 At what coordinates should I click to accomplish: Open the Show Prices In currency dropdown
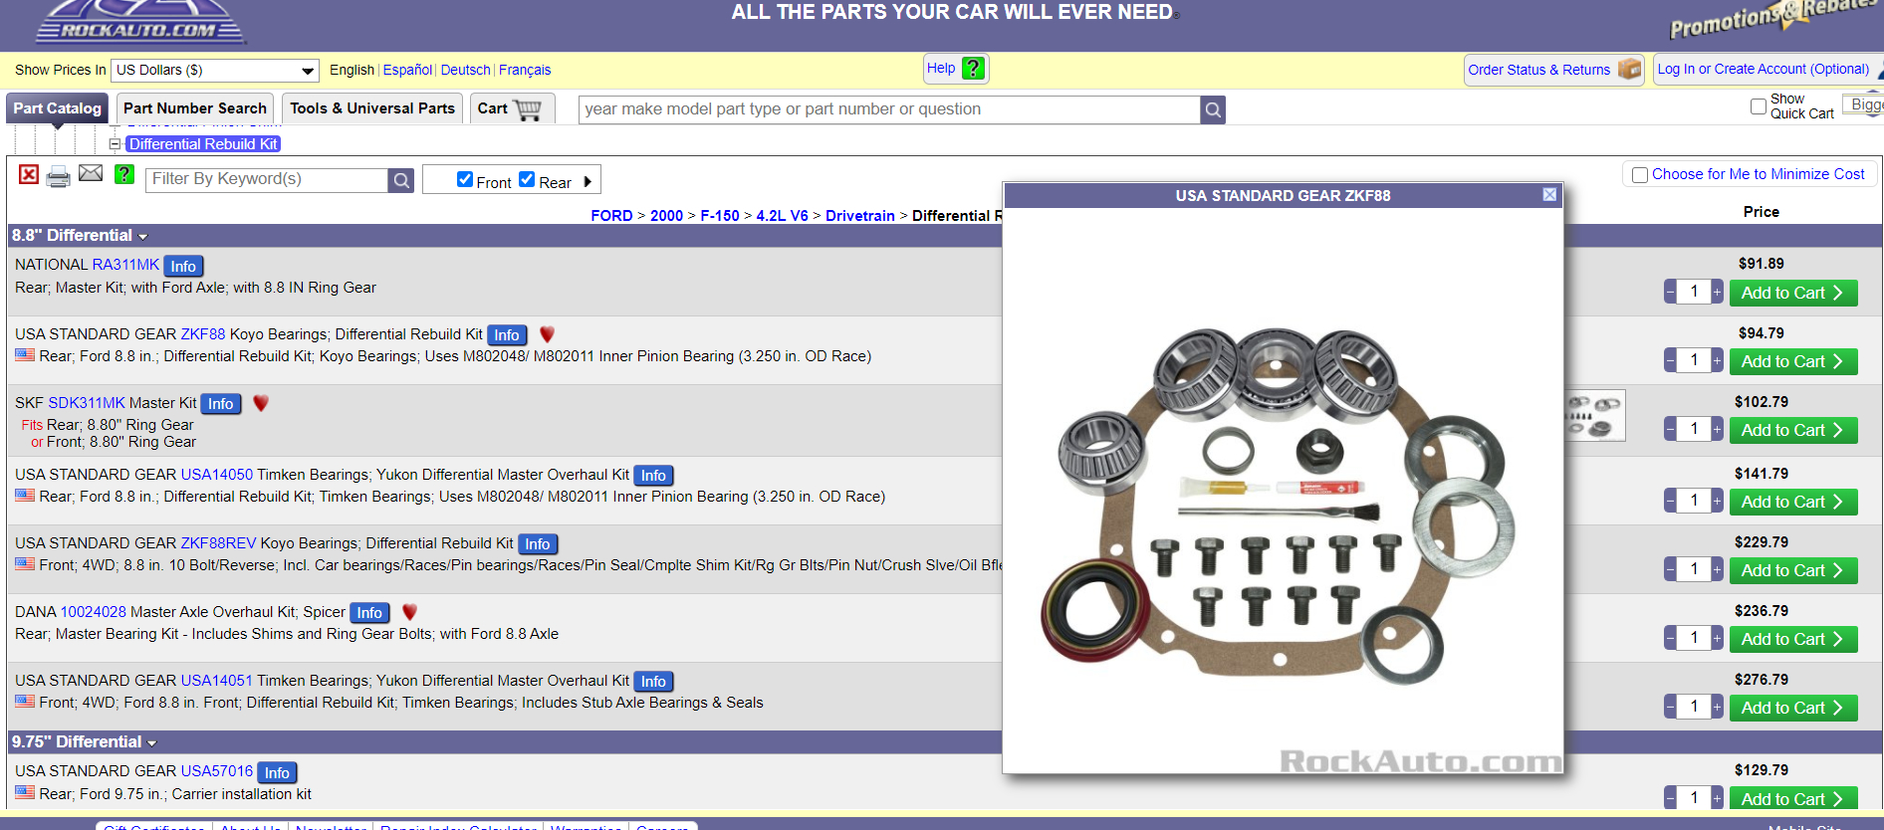pyautogui.click(x=215, y=71)
